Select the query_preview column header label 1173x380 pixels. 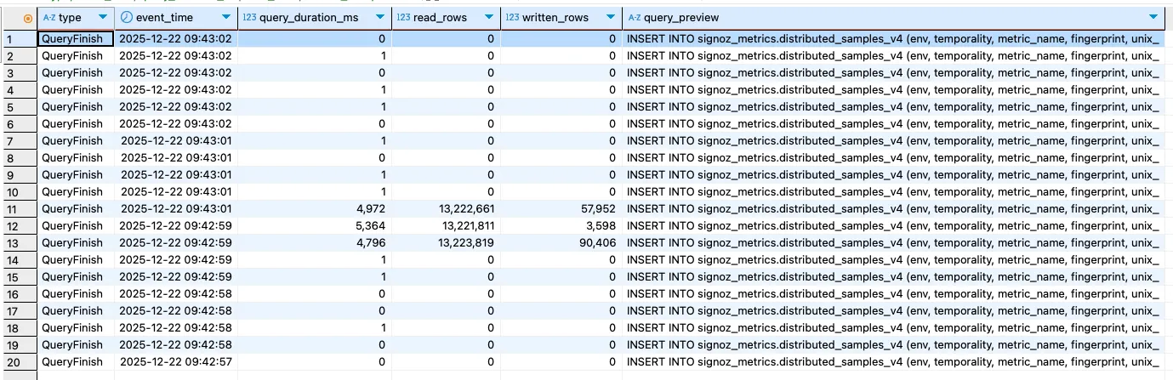pos(681,17)
